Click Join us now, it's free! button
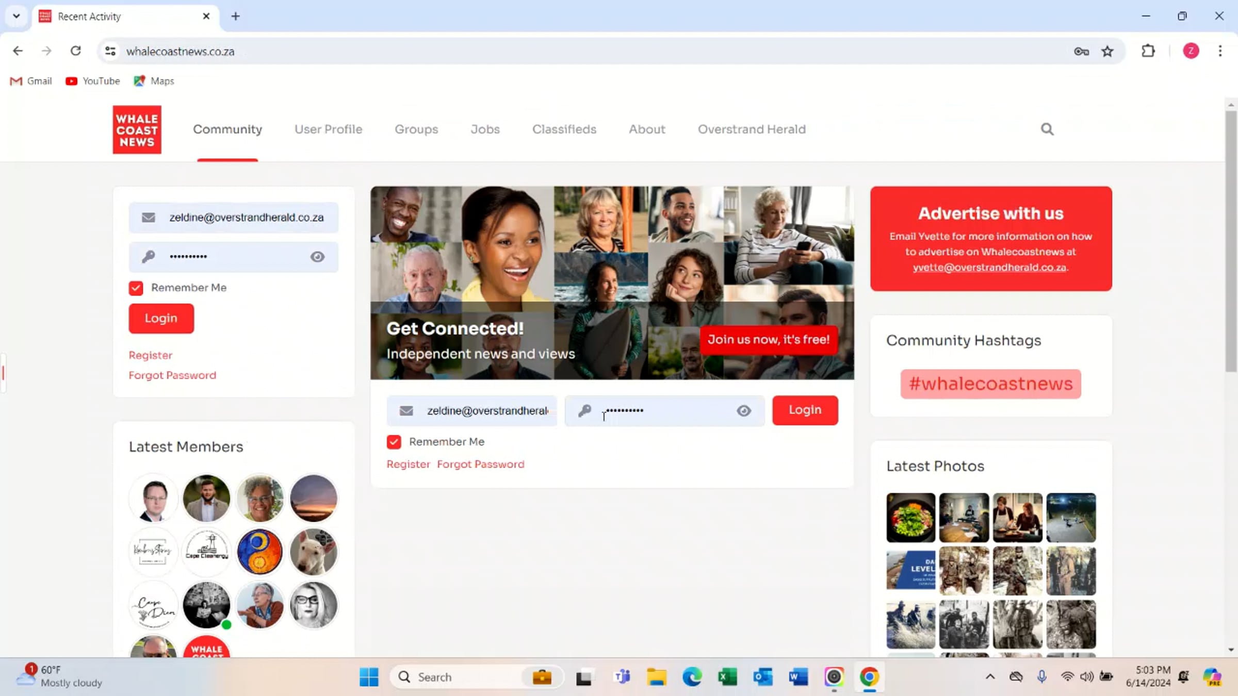This screenshot has height=696, width=1238. pyautogui.click(x=768, y=340)
